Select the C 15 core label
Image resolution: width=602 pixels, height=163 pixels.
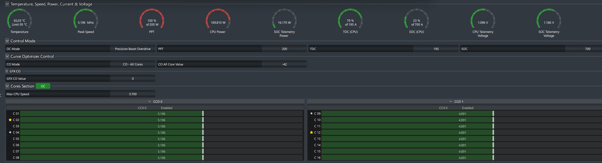pos(317,151)
